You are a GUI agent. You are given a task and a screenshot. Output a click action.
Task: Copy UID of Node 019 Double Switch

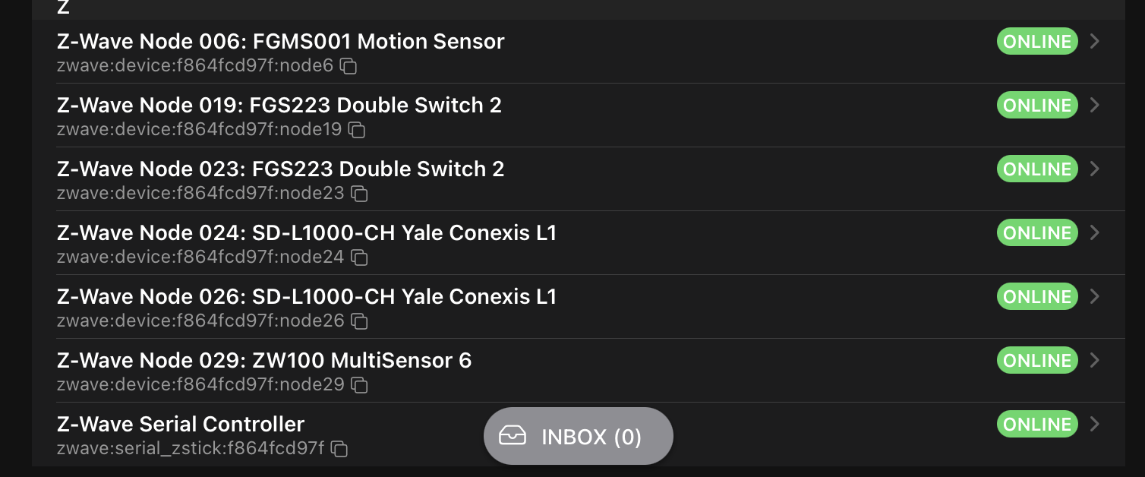click(357, 130)
